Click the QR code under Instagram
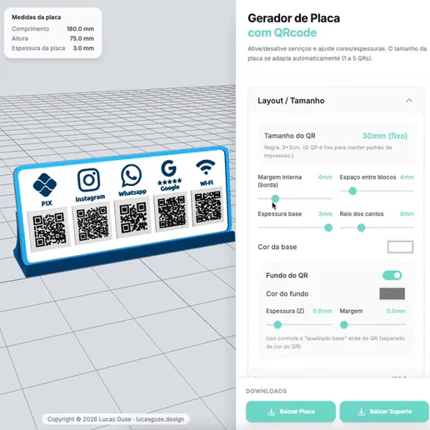 [92, 223]
